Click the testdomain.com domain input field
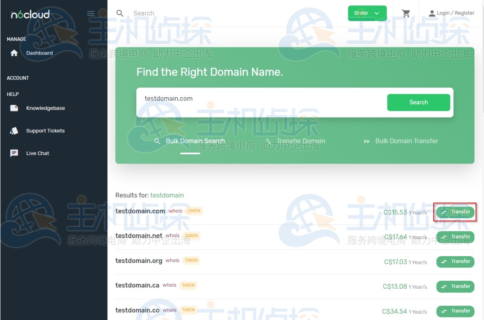 click(x=262, y=102)
